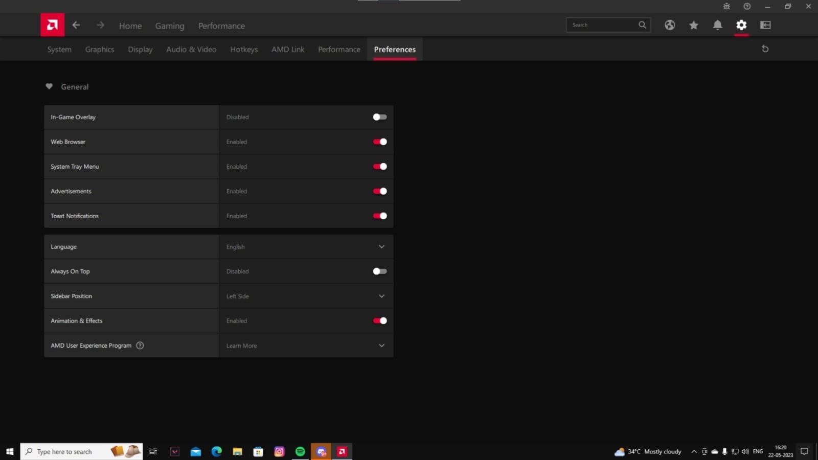Disable the Advertisements toggle
The height and width of the screenshot is (460, 818).
click(x=379, y=191)
